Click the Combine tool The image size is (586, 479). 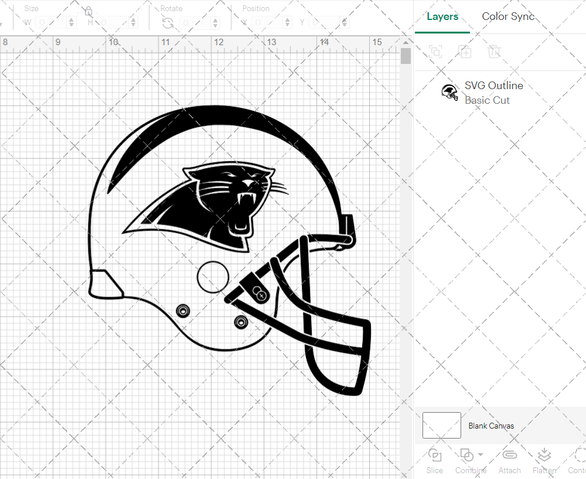tap(471, 461)
